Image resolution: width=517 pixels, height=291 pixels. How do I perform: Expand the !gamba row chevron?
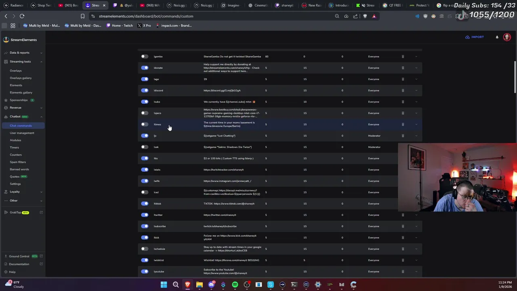click(416, 57)
